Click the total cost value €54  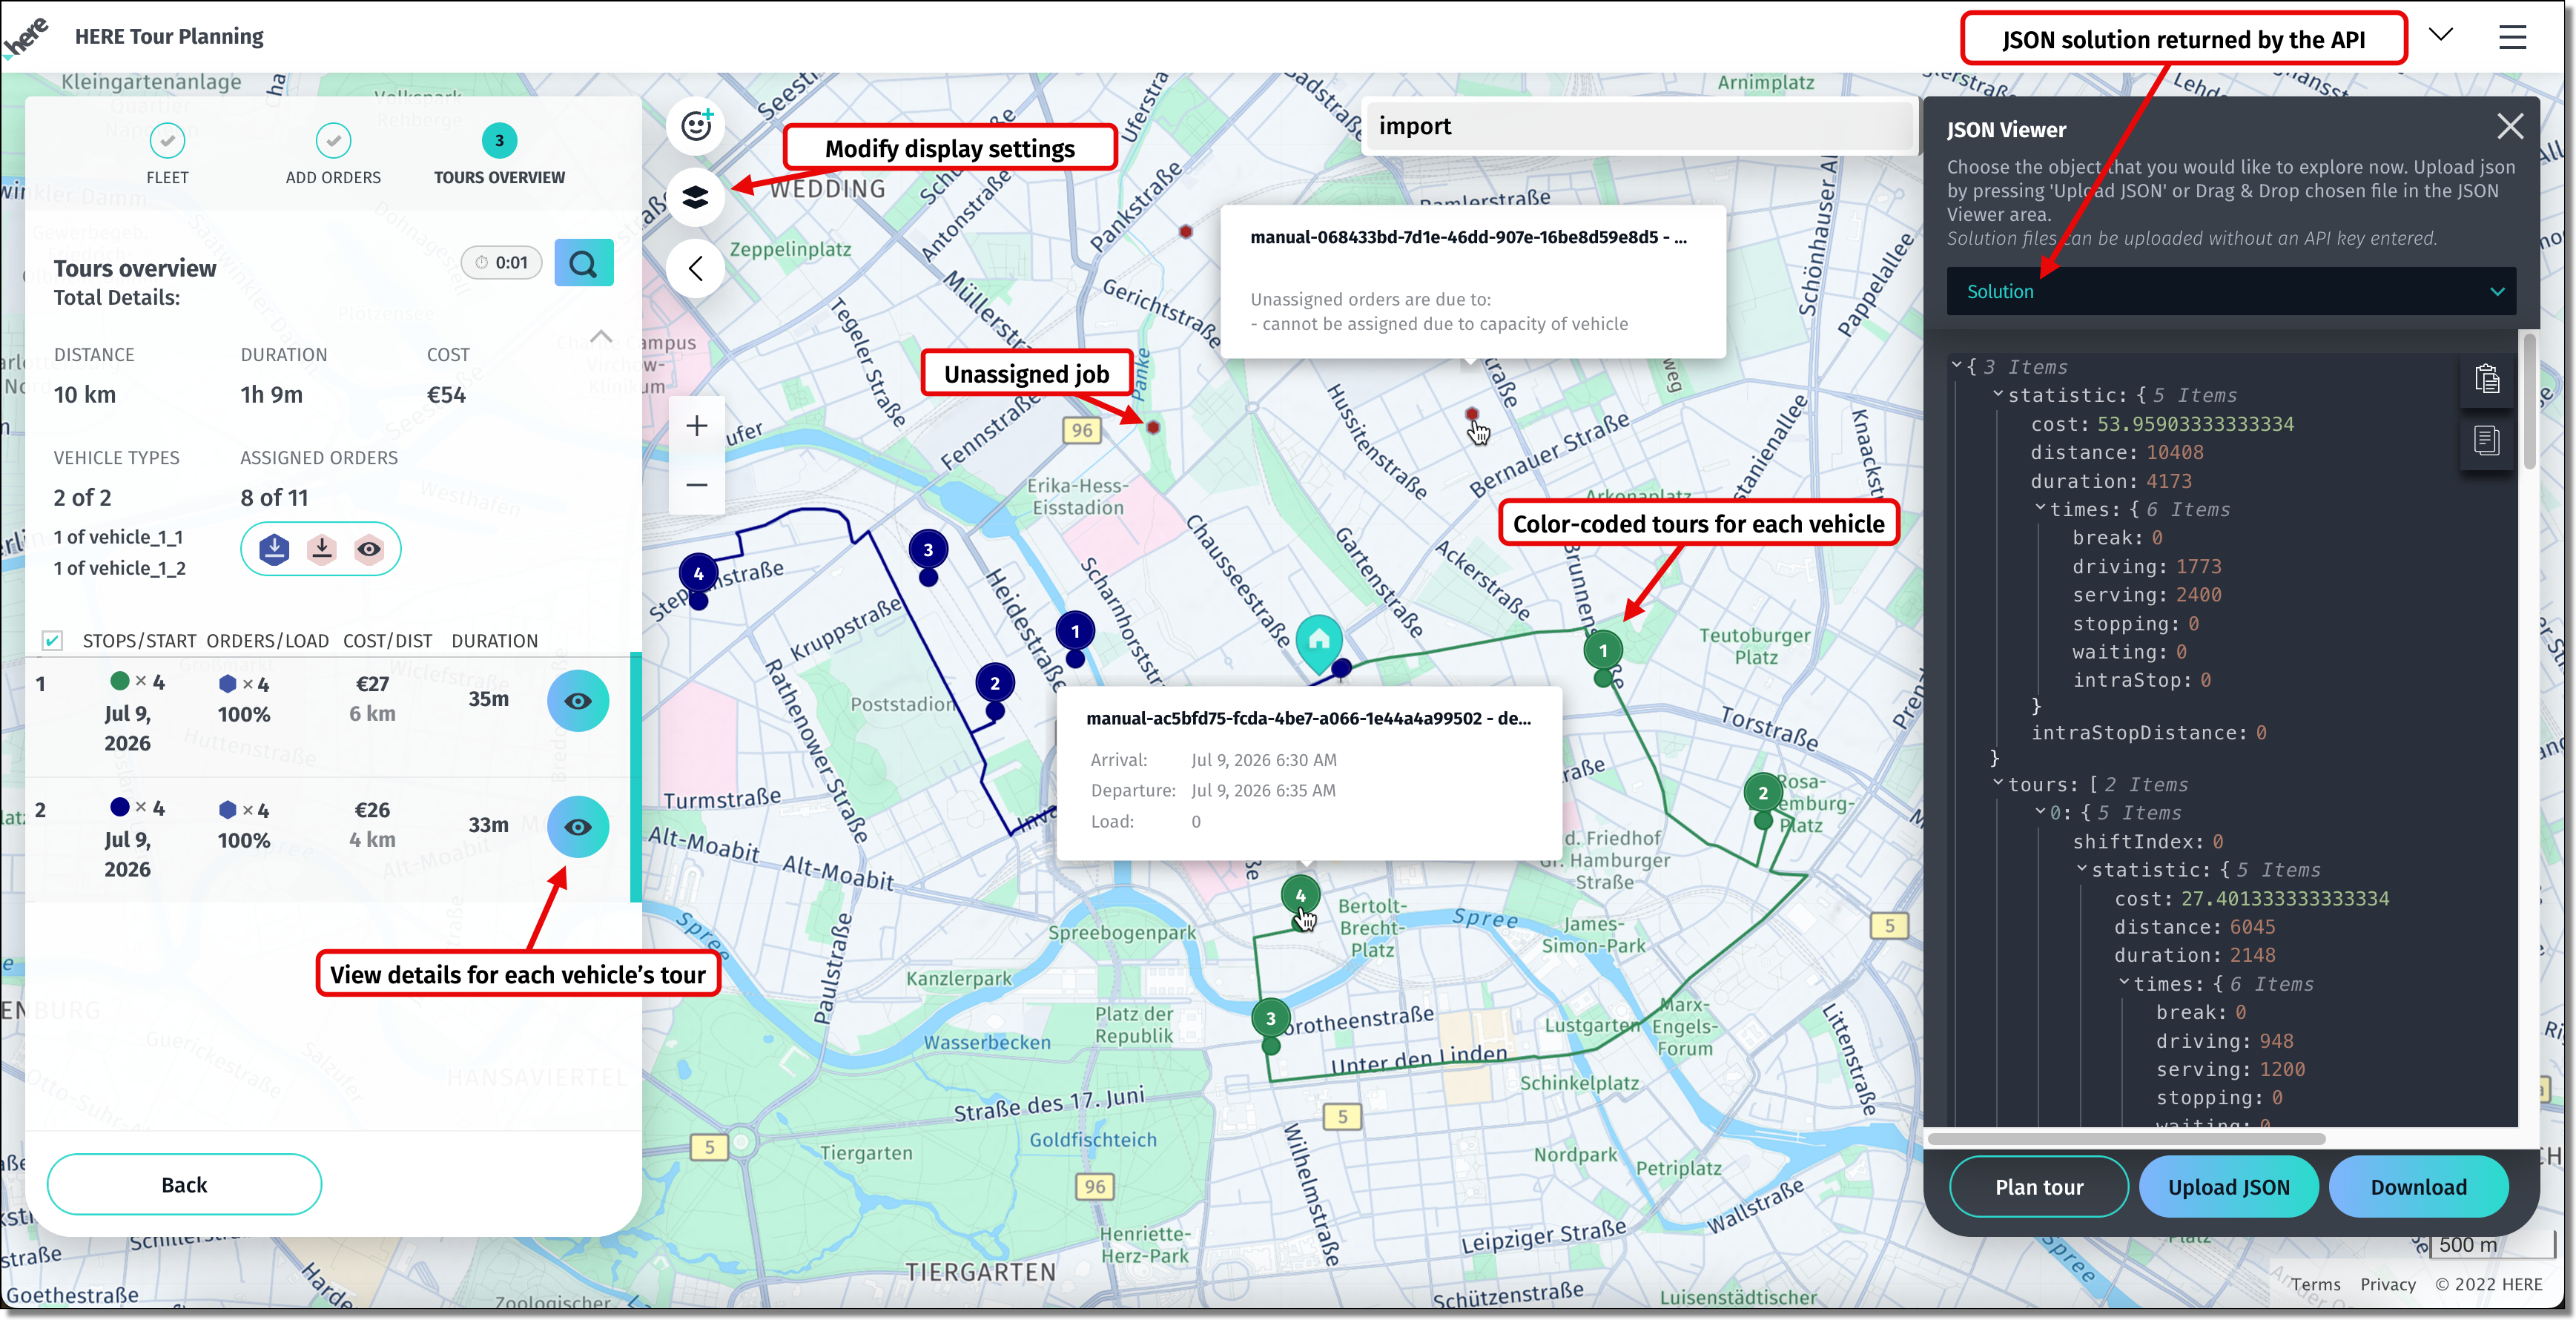coord(446,395)
